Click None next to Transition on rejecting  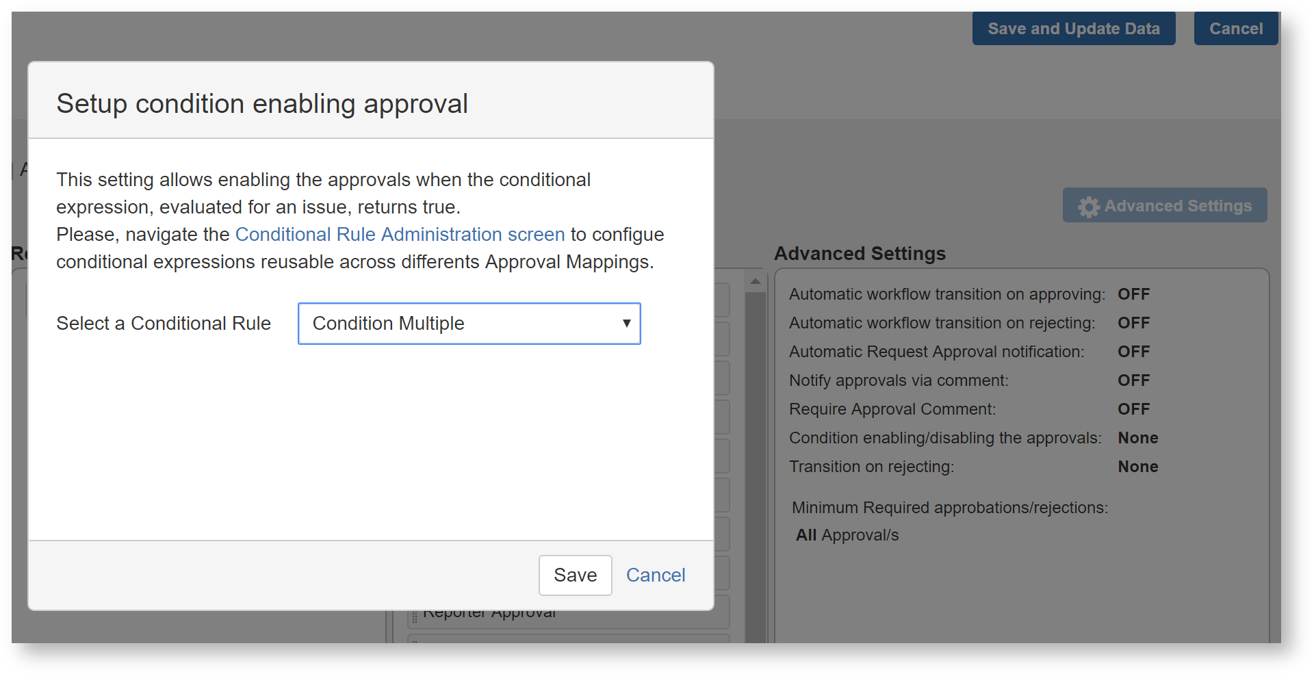click(1137, 467)
